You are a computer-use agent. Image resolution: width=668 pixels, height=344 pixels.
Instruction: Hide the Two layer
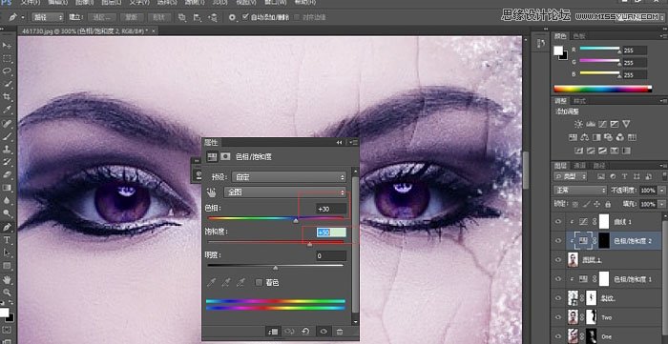558,317
